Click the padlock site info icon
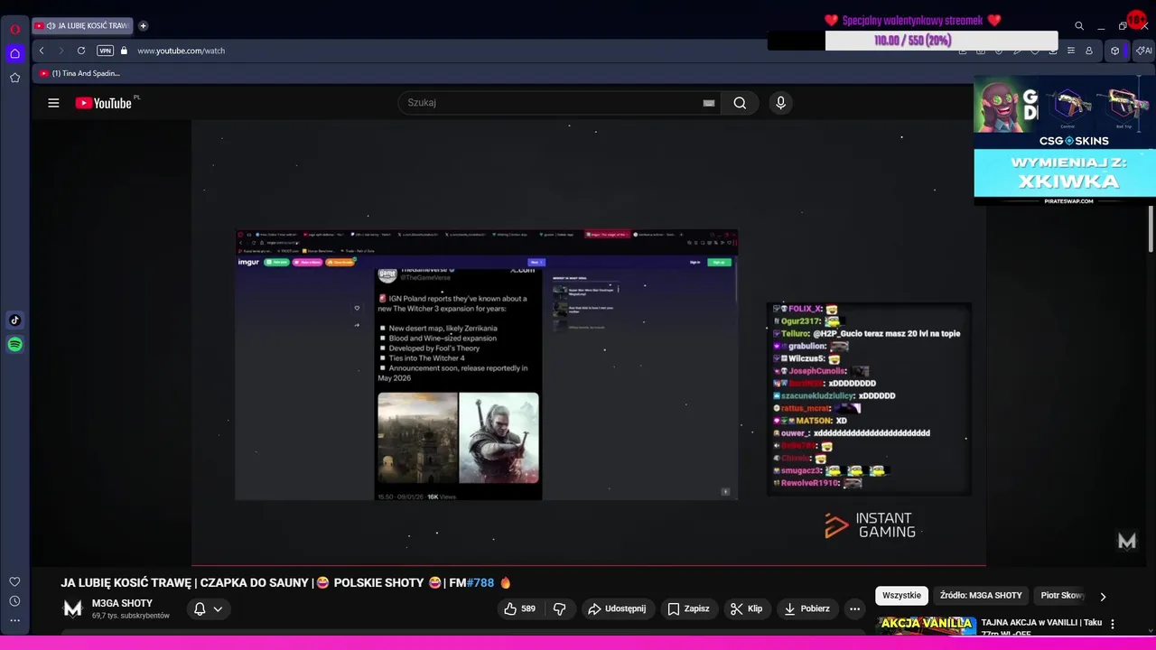1156x650 pixels. point(124,51)
